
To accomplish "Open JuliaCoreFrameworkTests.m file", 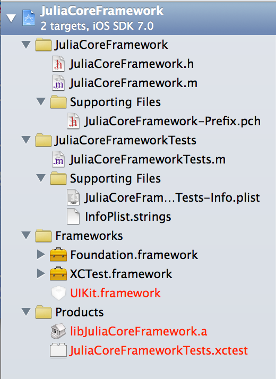I will coord(148,159).
